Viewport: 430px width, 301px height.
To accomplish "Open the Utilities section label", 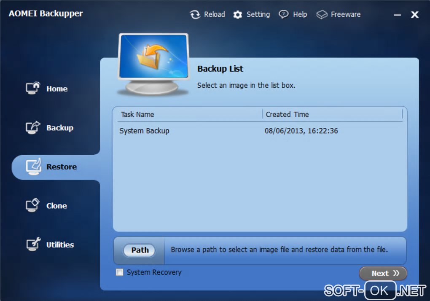I will tap(60, 245).
